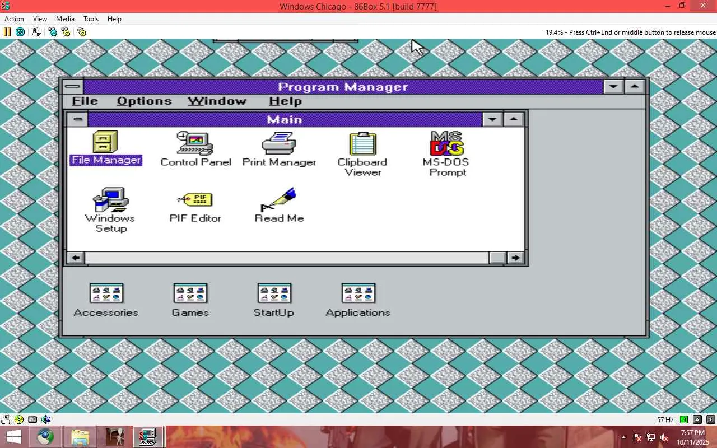Image resolution: width=717 pixels, height=448 pixels.
Task: Minimize the Main group window
Action: pos(492,119)
